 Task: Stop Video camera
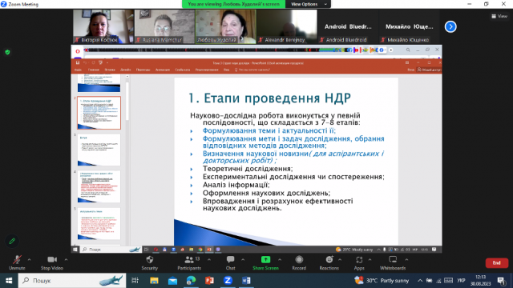pyautogui.click(x=51, y=262)
